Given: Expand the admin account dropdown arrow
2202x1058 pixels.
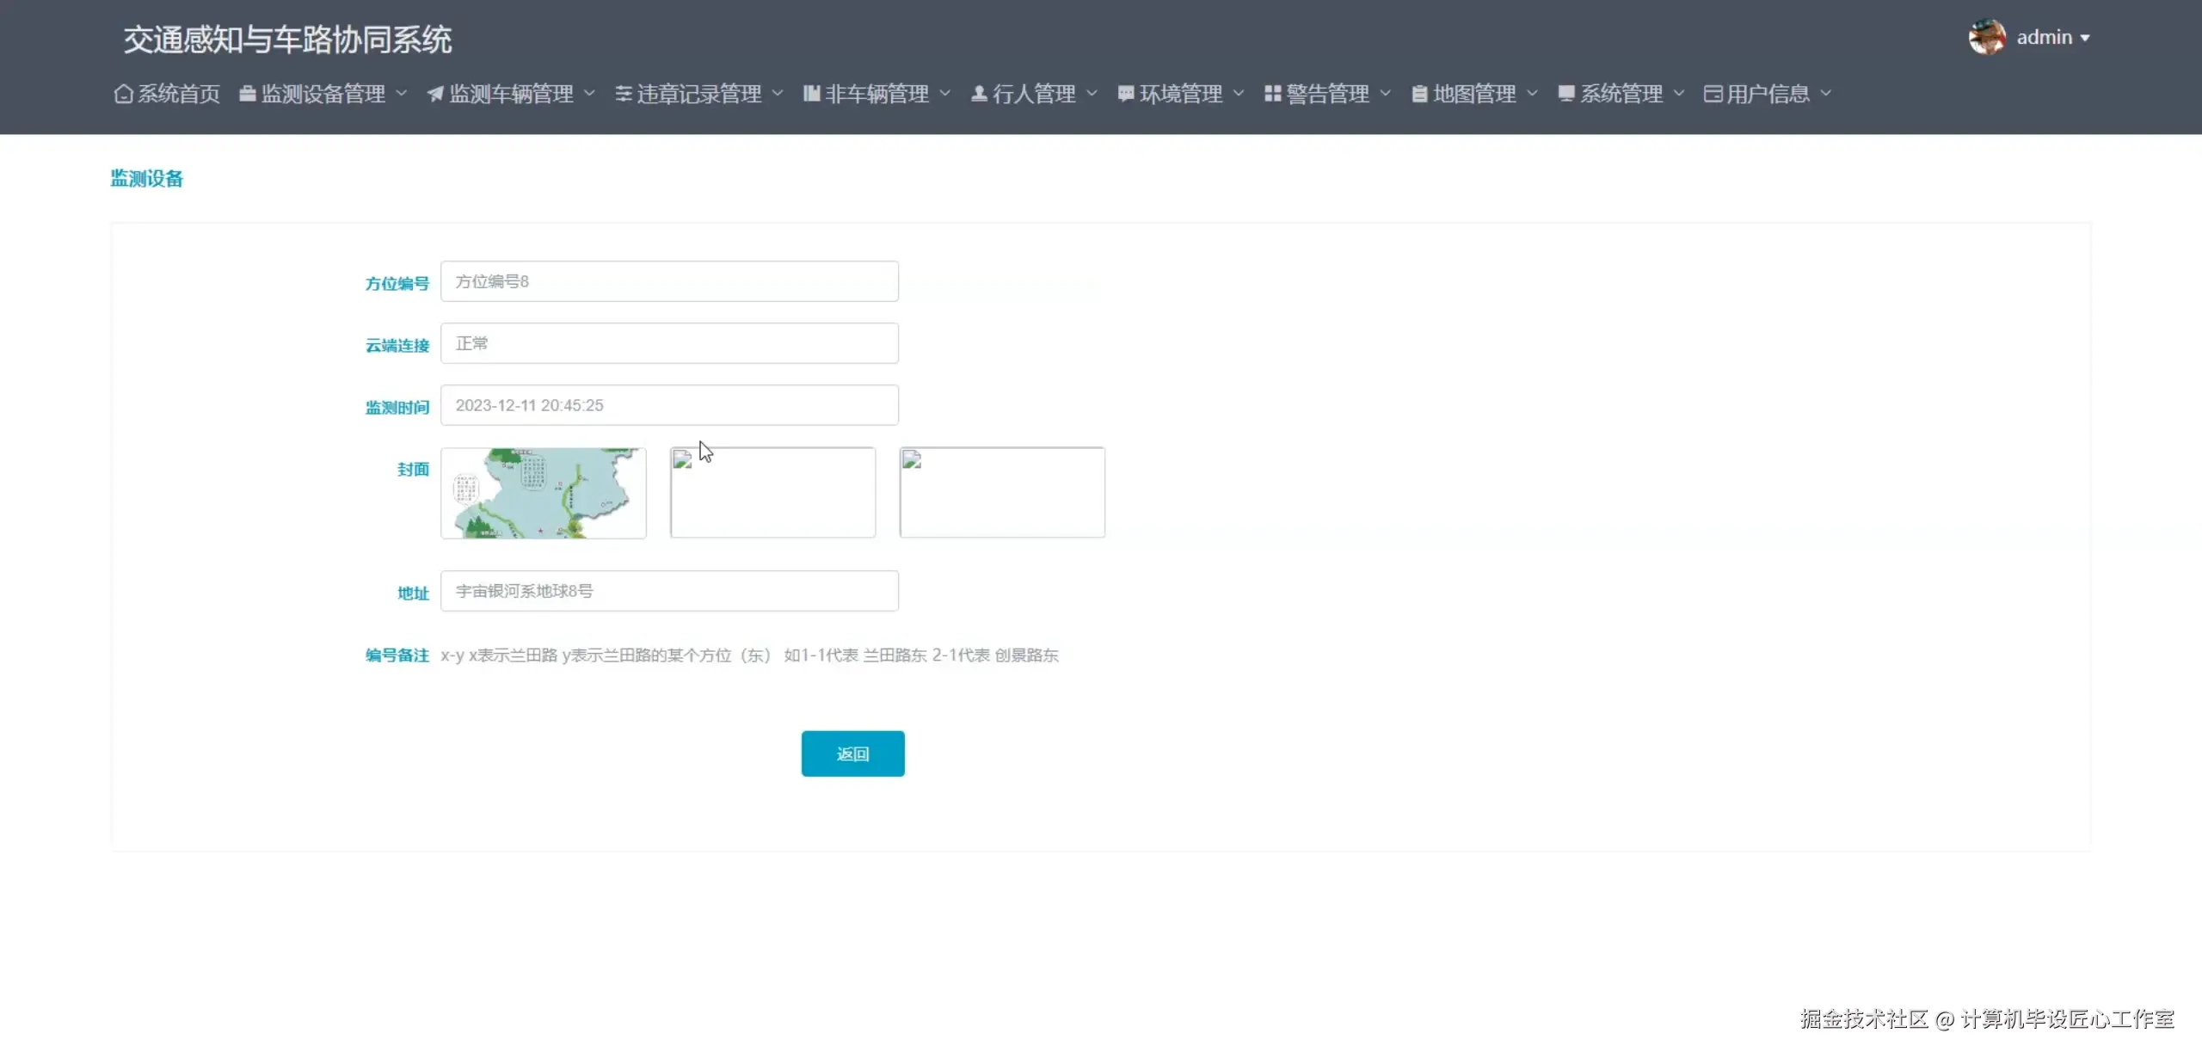Looking at the screenshot, I should (x=2085, y=38).
